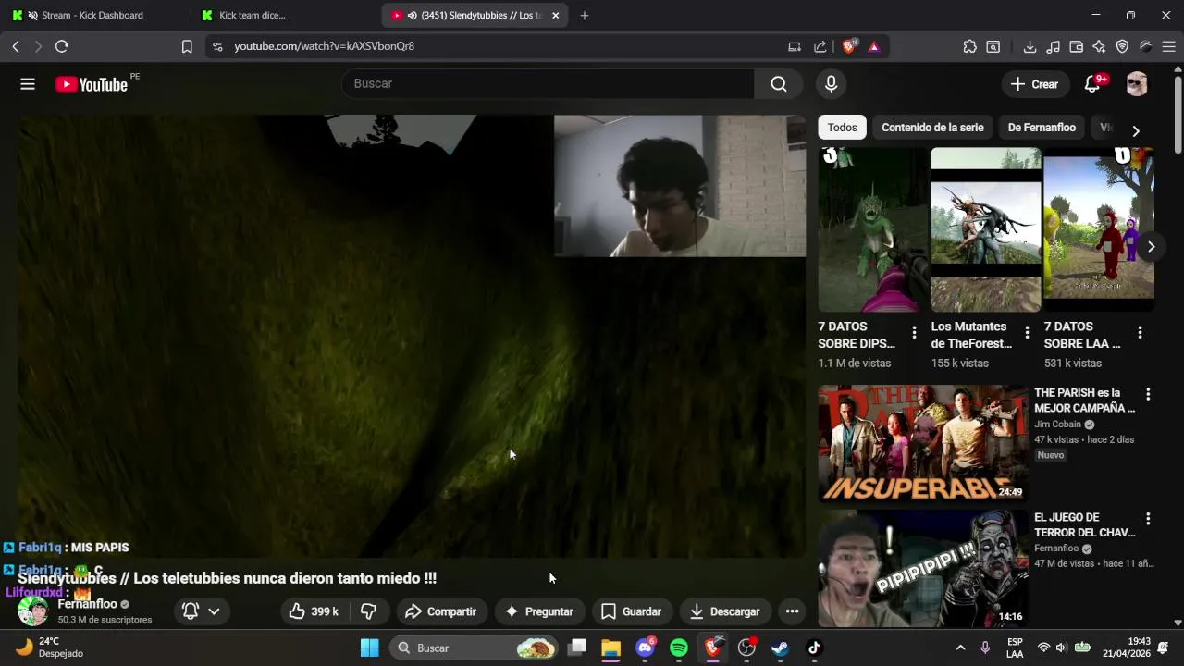Open TikTok from the taskbar
This screenshot has width=1184, height=666.
pyautogui.click(x=814, y=647)
